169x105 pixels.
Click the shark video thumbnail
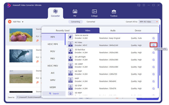(x=21, y=56)
